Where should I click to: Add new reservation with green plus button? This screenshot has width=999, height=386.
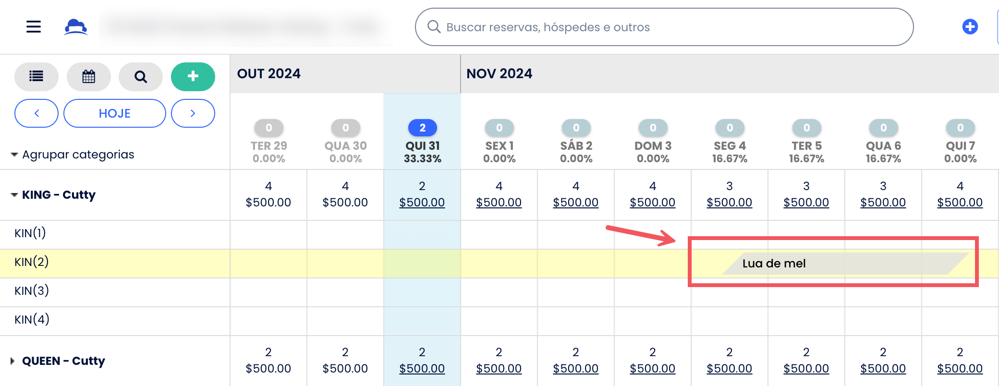pyautogui.click(x=193, y=76)
